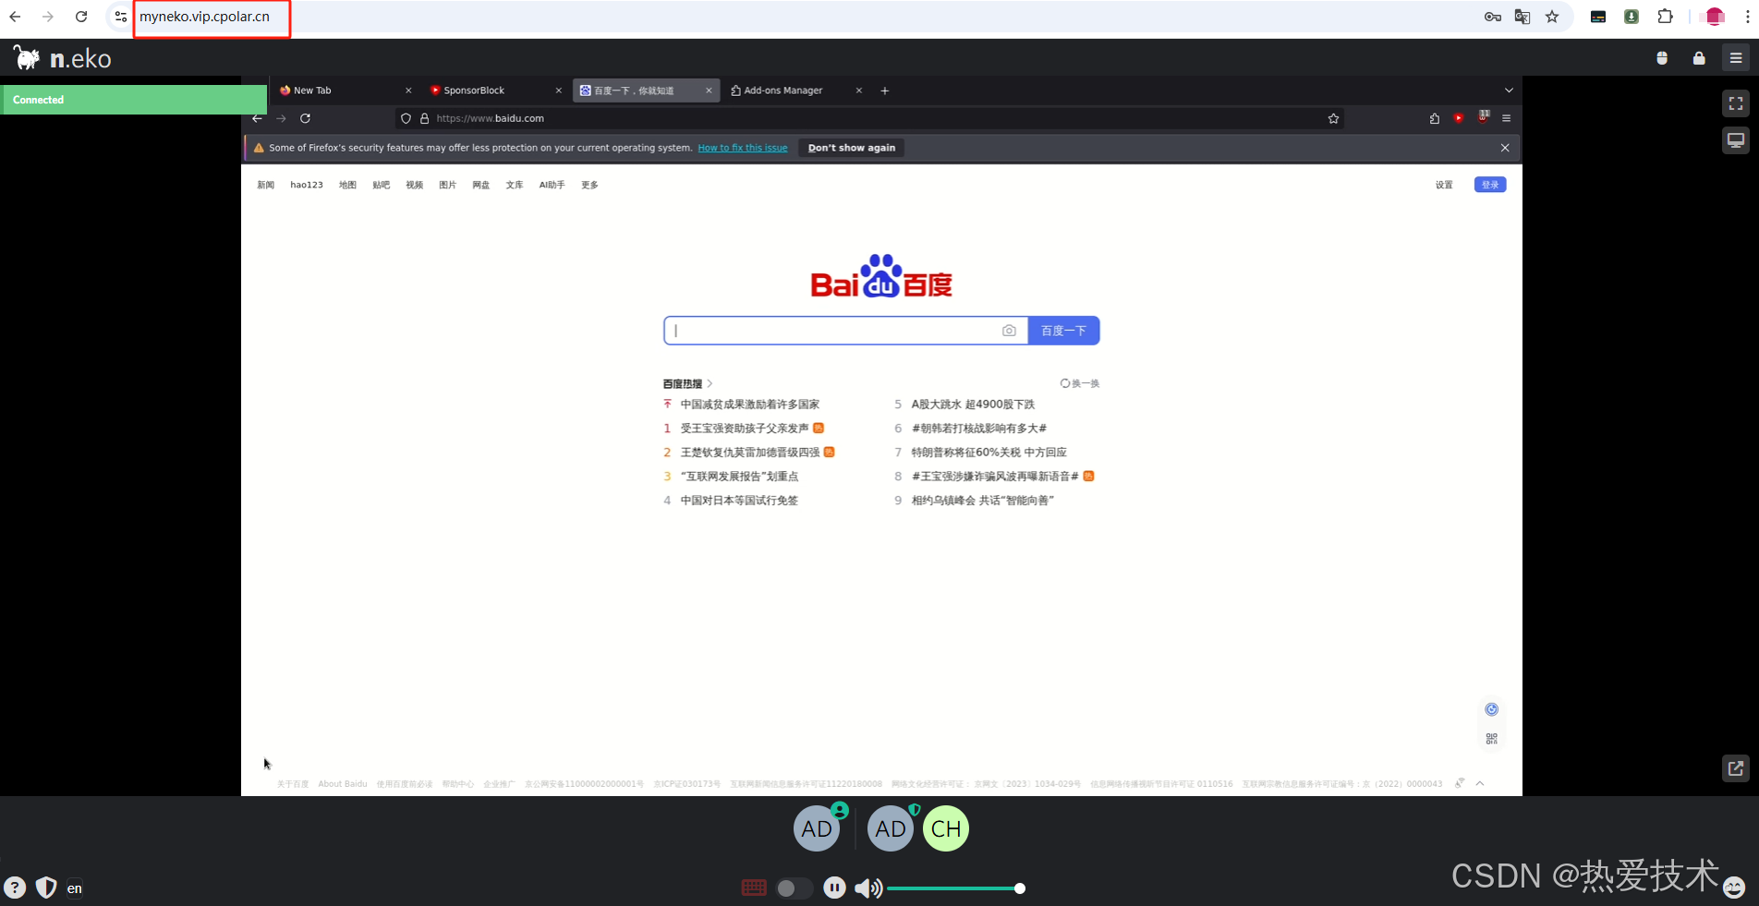The image size is (1759, 906).
Task: Click the green download extension icon
Action: [x=1632, y=17]
